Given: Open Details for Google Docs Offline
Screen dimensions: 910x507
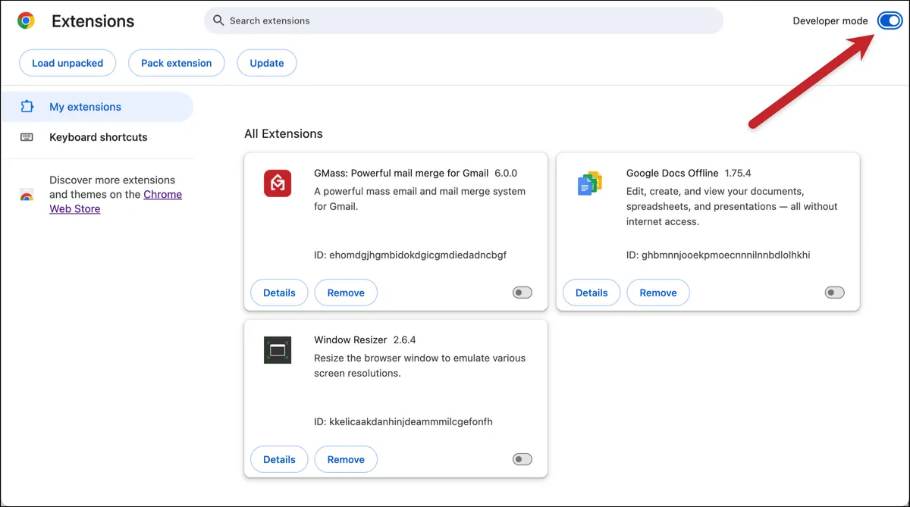Looking at the screenshot, I should click(591, 293).
